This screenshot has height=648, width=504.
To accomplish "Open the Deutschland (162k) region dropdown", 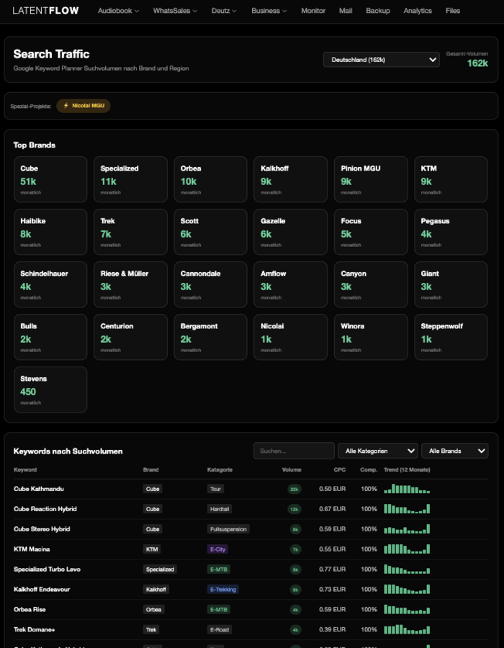I will click(382, 60).
